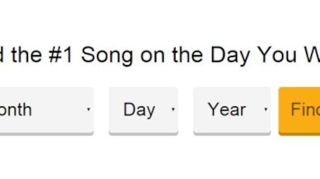
Task: Expand the birth day selection list
Action: [x=143, y=111]
